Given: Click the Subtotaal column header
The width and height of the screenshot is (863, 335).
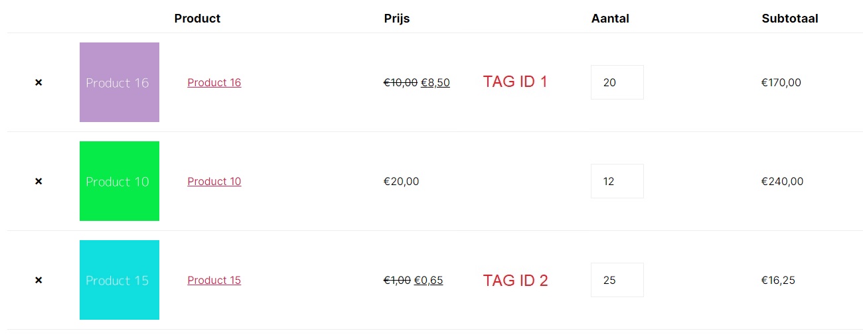Looking at the screenshot, I should [790, 19].
